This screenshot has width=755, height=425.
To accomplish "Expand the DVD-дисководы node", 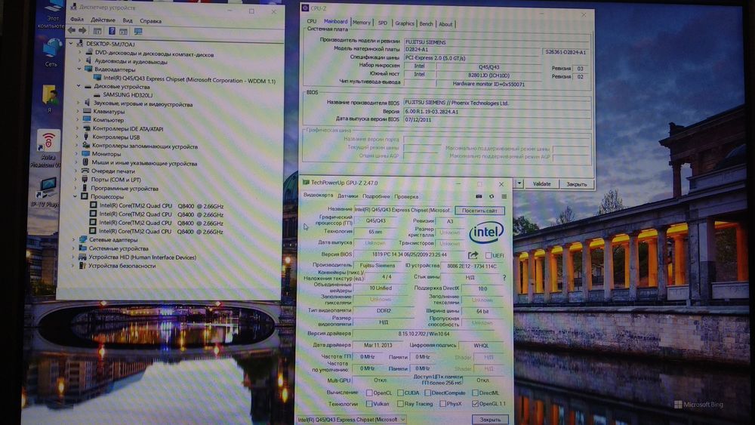I will coord(80,52).
